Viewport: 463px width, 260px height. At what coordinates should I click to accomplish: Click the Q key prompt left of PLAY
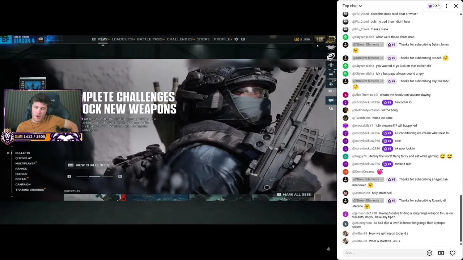(94, 39)
